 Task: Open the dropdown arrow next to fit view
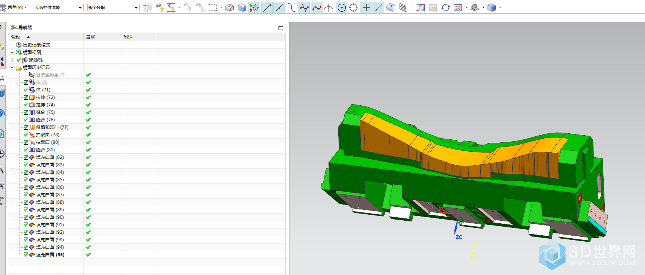coord(466,7)
